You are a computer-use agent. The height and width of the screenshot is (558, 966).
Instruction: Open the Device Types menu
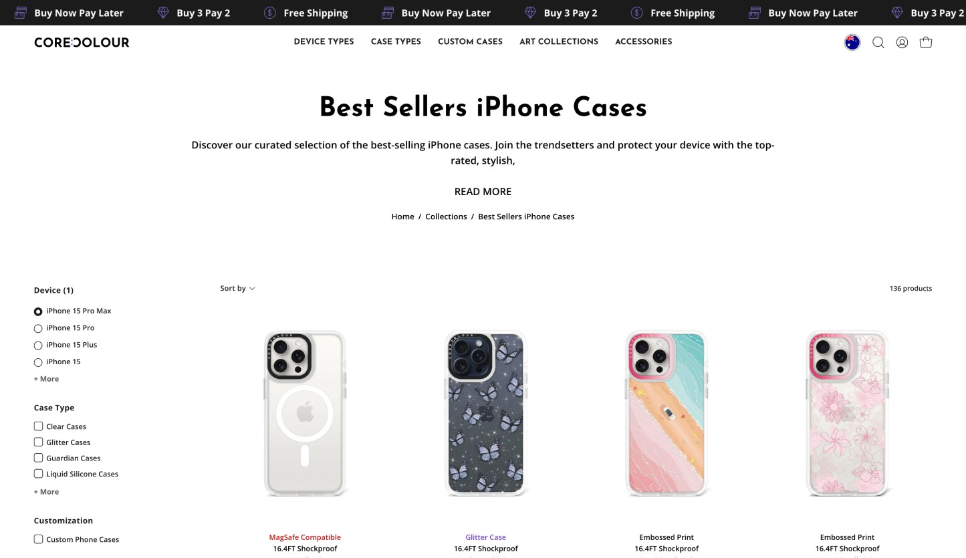[324, 41]
